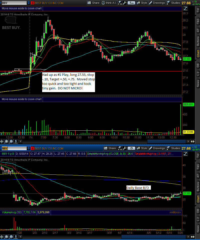Open the News side tab in upper chart

point(198,83)
